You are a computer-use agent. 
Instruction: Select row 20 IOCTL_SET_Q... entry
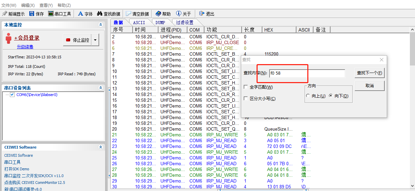pos(261,129)
